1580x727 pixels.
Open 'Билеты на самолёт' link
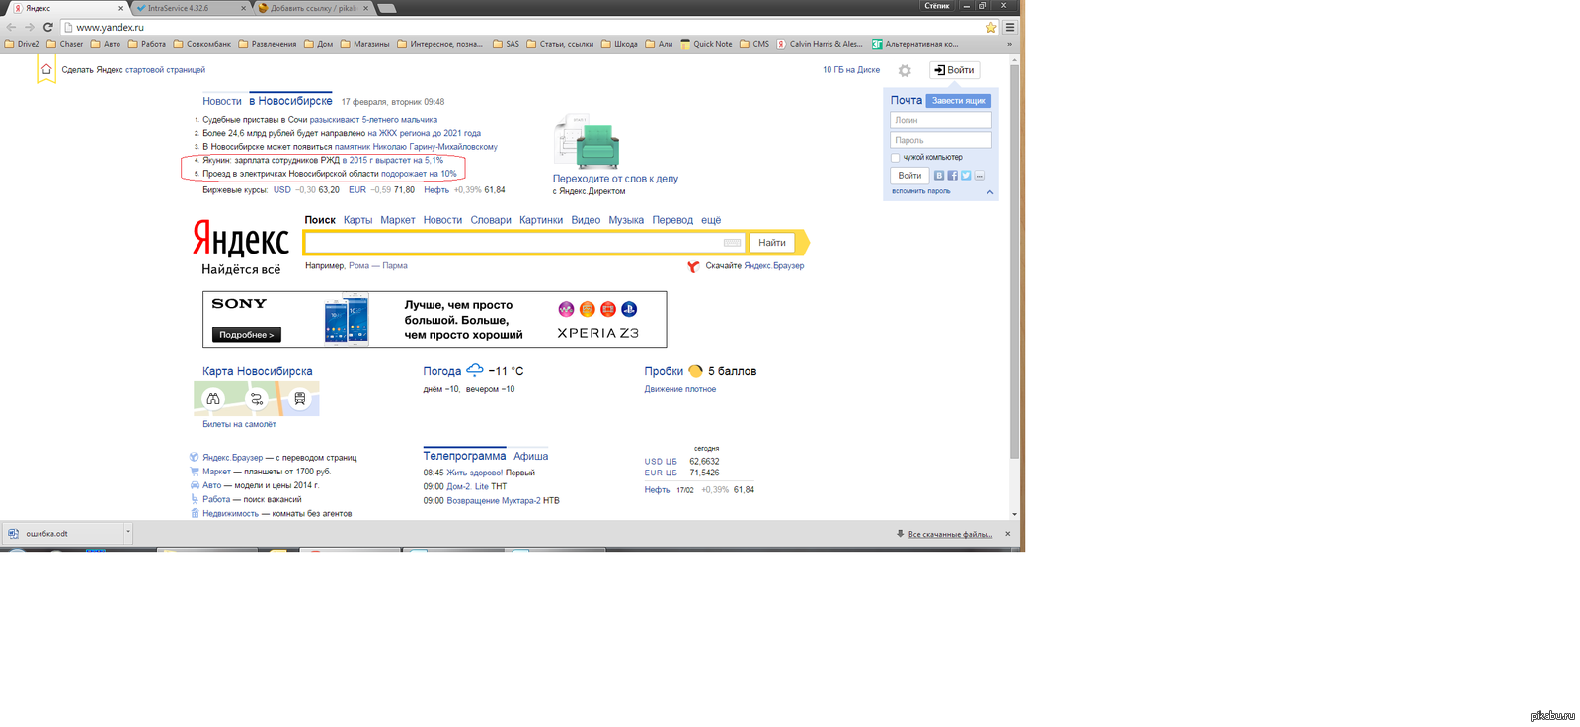tap(239, 424)
